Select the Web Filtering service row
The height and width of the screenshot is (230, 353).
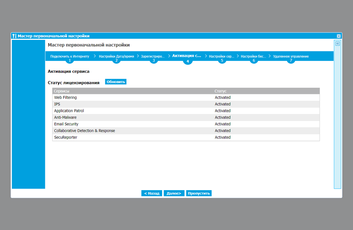(x=186, y=97)
